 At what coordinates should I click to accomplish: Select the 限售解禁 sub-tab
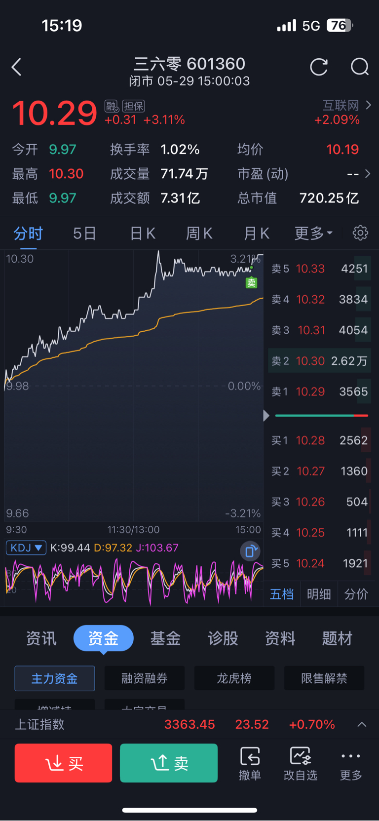point(324,678)
